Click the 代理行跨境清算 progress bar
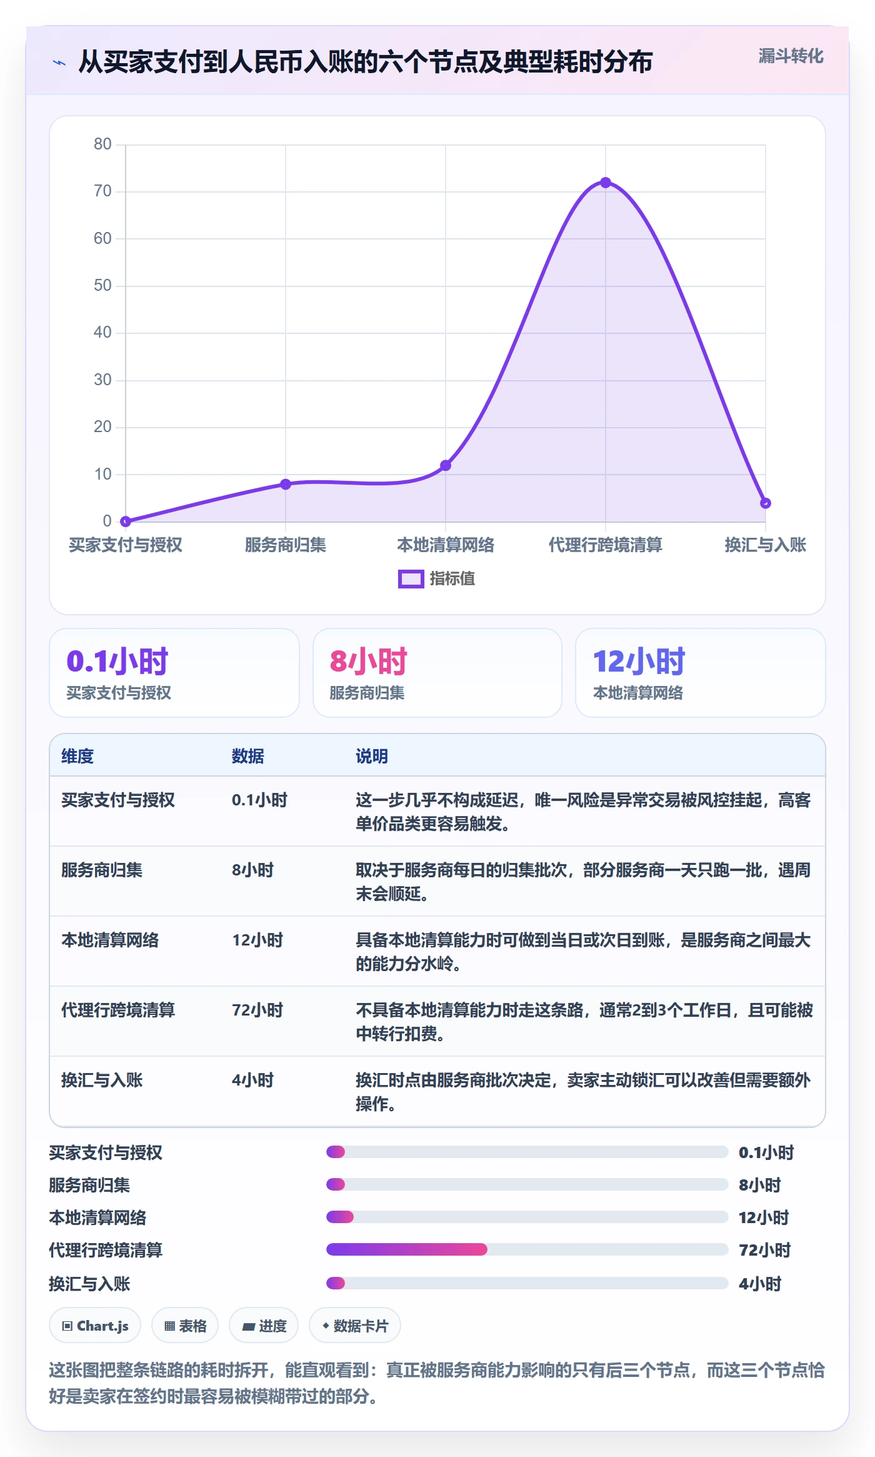Viewport: 875px width, 1457px height. click(527, 1249)
